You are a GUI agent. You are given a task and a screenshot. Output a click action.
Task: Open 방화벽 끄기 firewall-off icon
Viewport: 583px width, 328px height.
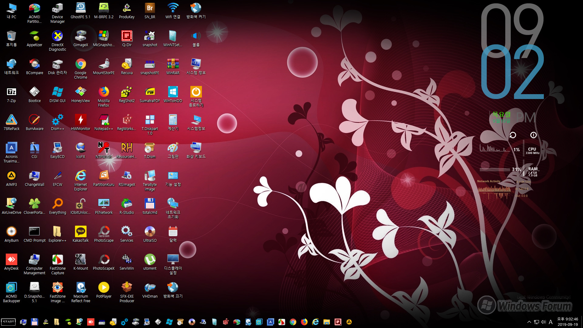[x=173, y=290]
